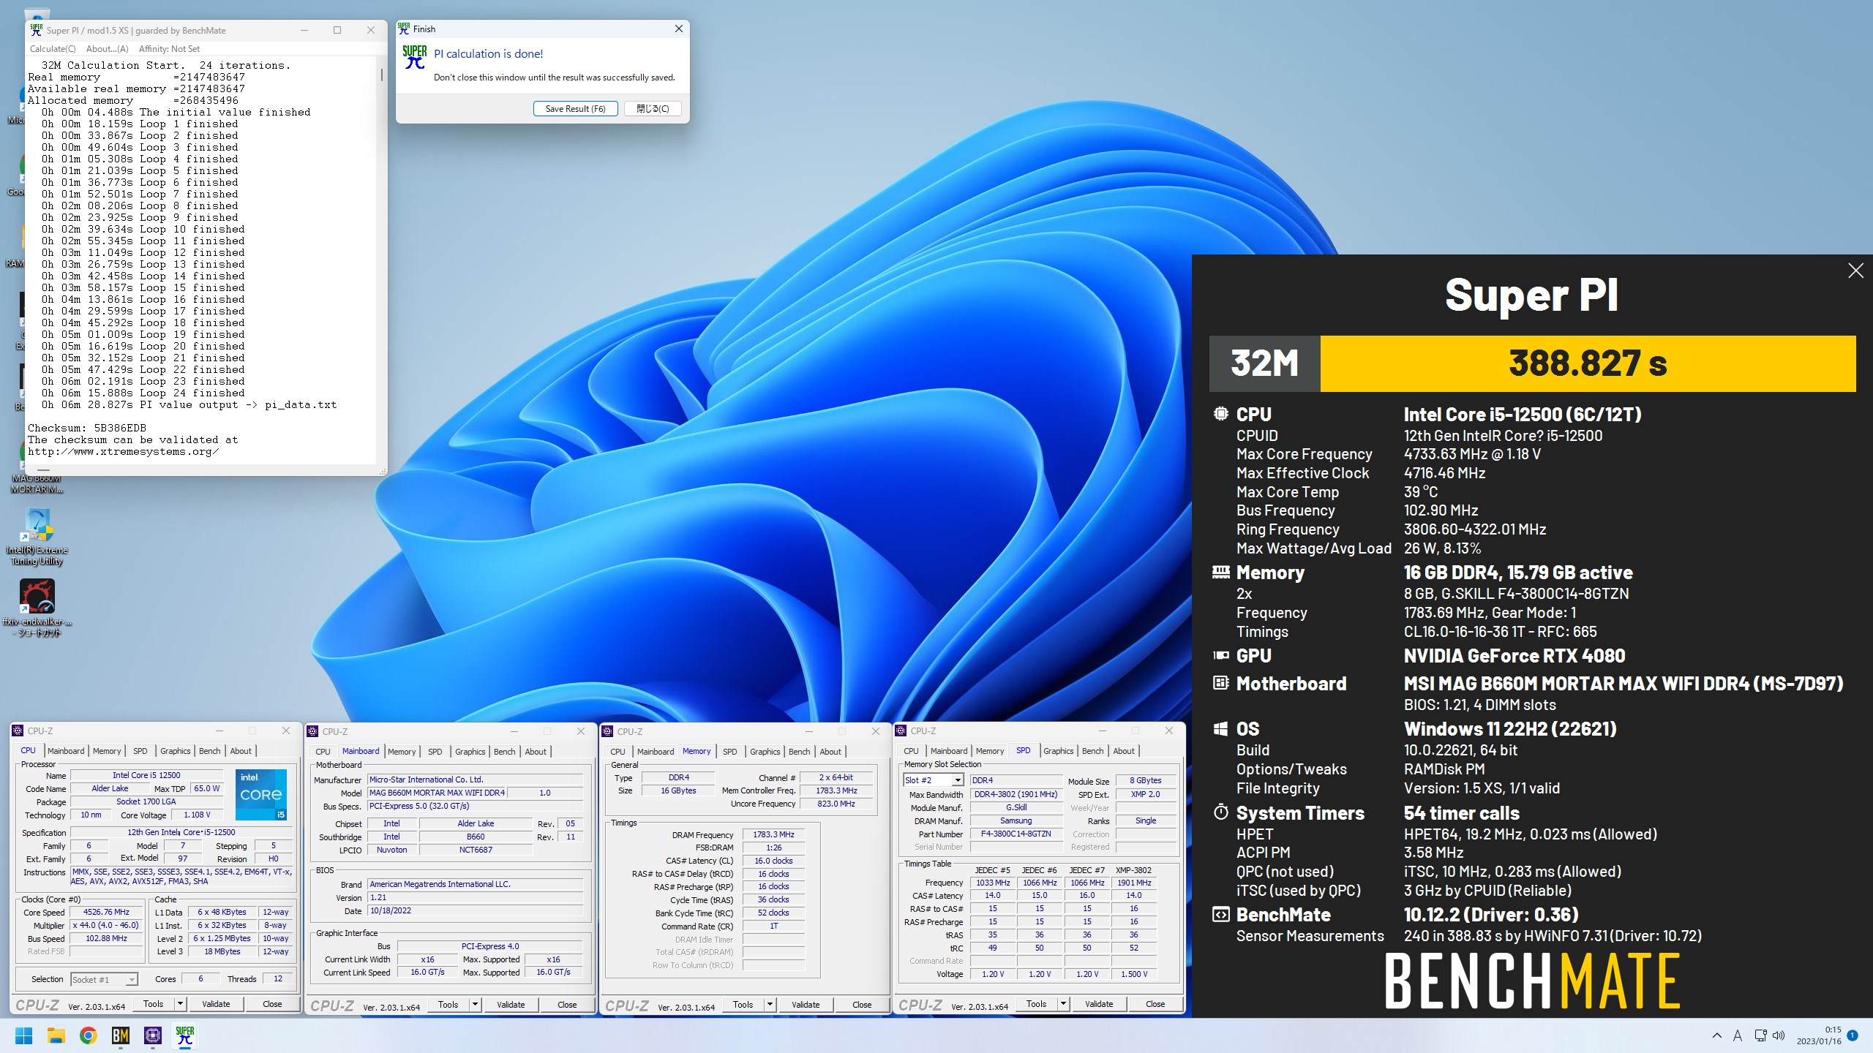
Task: Click the Part Number F4-3800C14-8GTZN field
Action: coord(1016,834)
